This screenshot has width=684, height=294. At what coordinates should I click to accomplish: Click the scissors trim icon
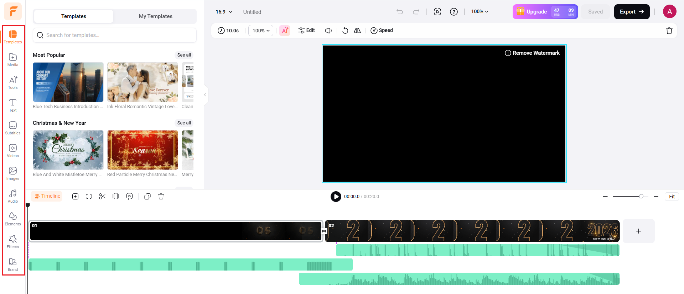102,196
